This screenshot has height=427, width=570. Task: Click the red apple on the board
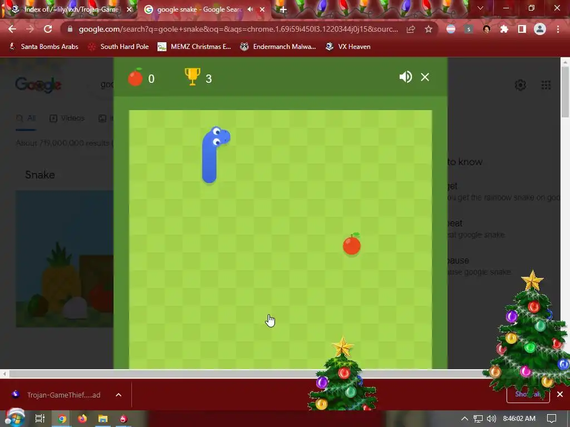[352, 245]
